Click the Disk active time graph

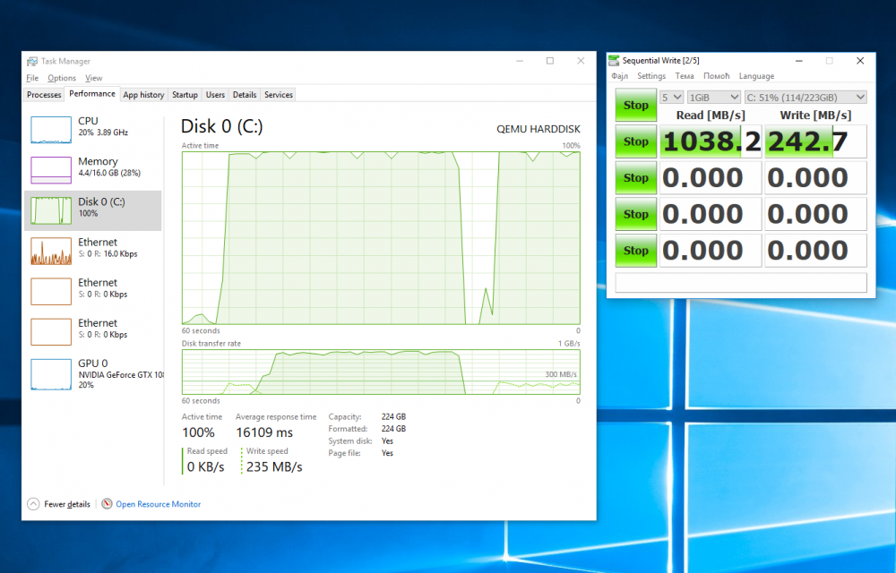click(381, 238)
